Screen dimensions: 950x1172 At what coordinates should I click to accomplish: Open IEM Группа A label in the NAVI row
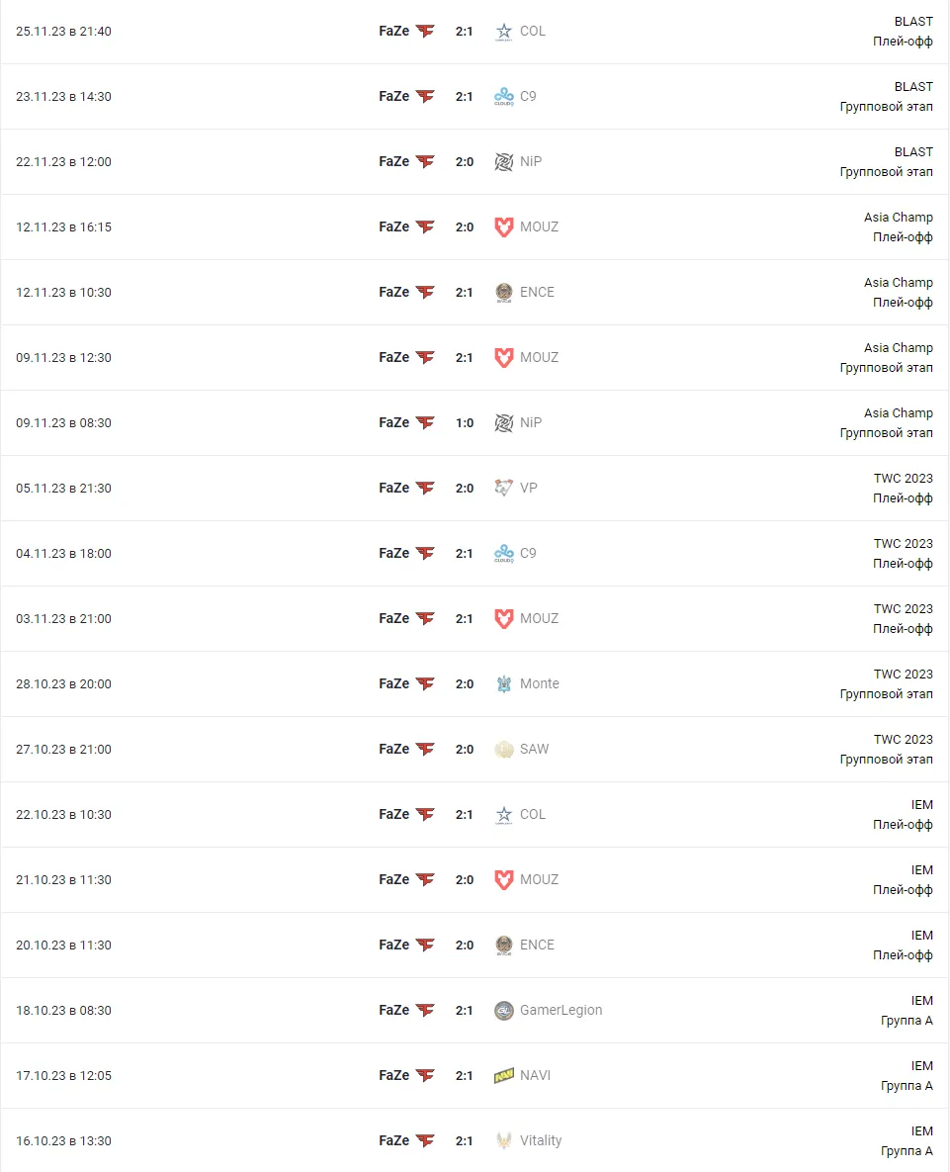click(907, 1076)
